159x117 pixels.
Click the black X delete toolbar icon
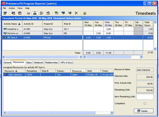click(76, 13)
